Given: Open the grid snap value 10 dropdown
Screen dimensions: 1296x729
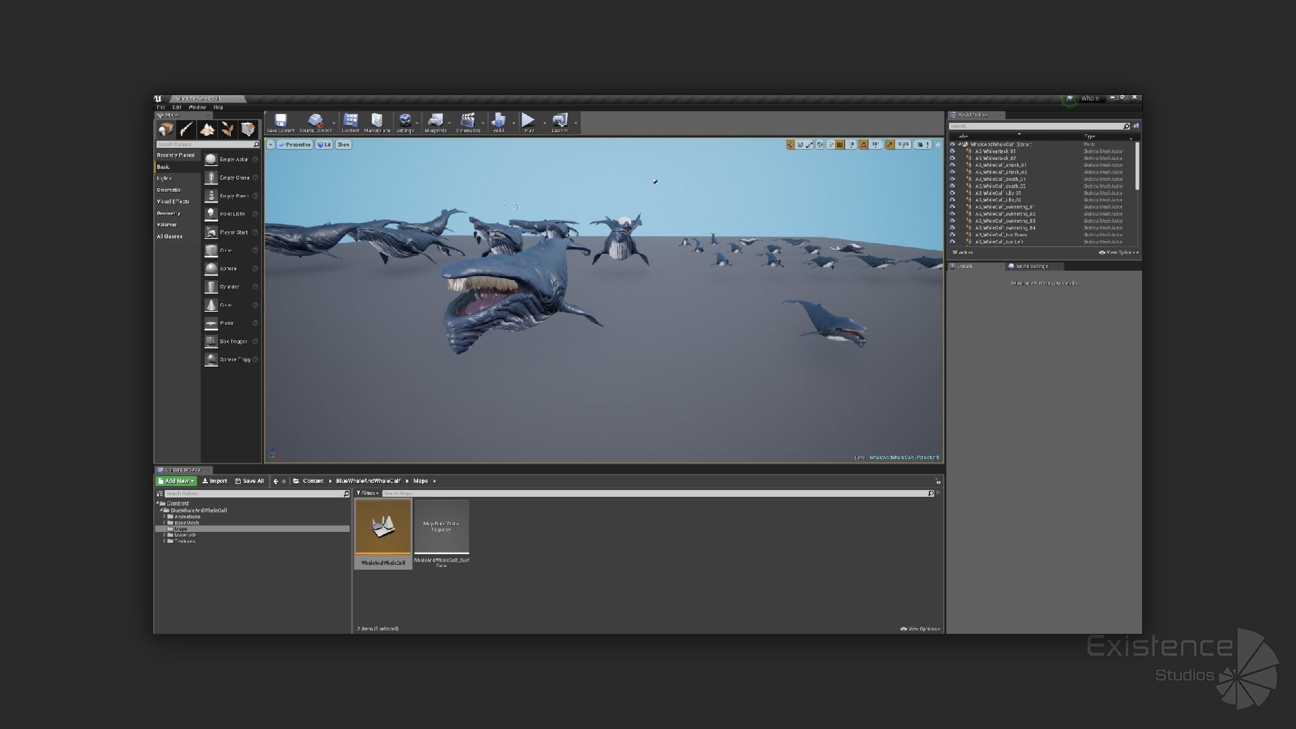Looking at the screenshot, I should click(x=852, y=144).
